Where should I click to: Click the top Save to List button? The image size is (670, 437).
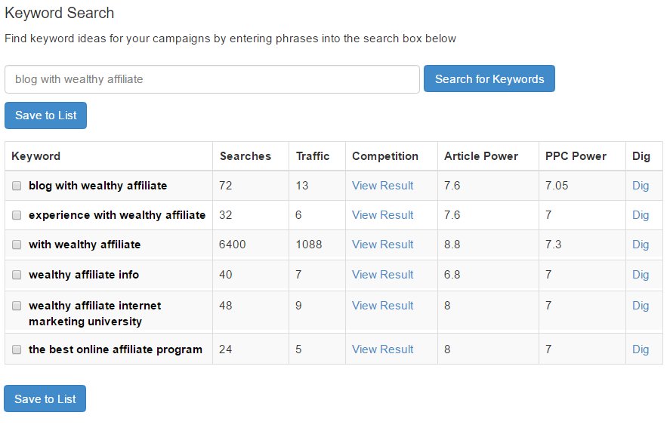(x=46, y=115)
